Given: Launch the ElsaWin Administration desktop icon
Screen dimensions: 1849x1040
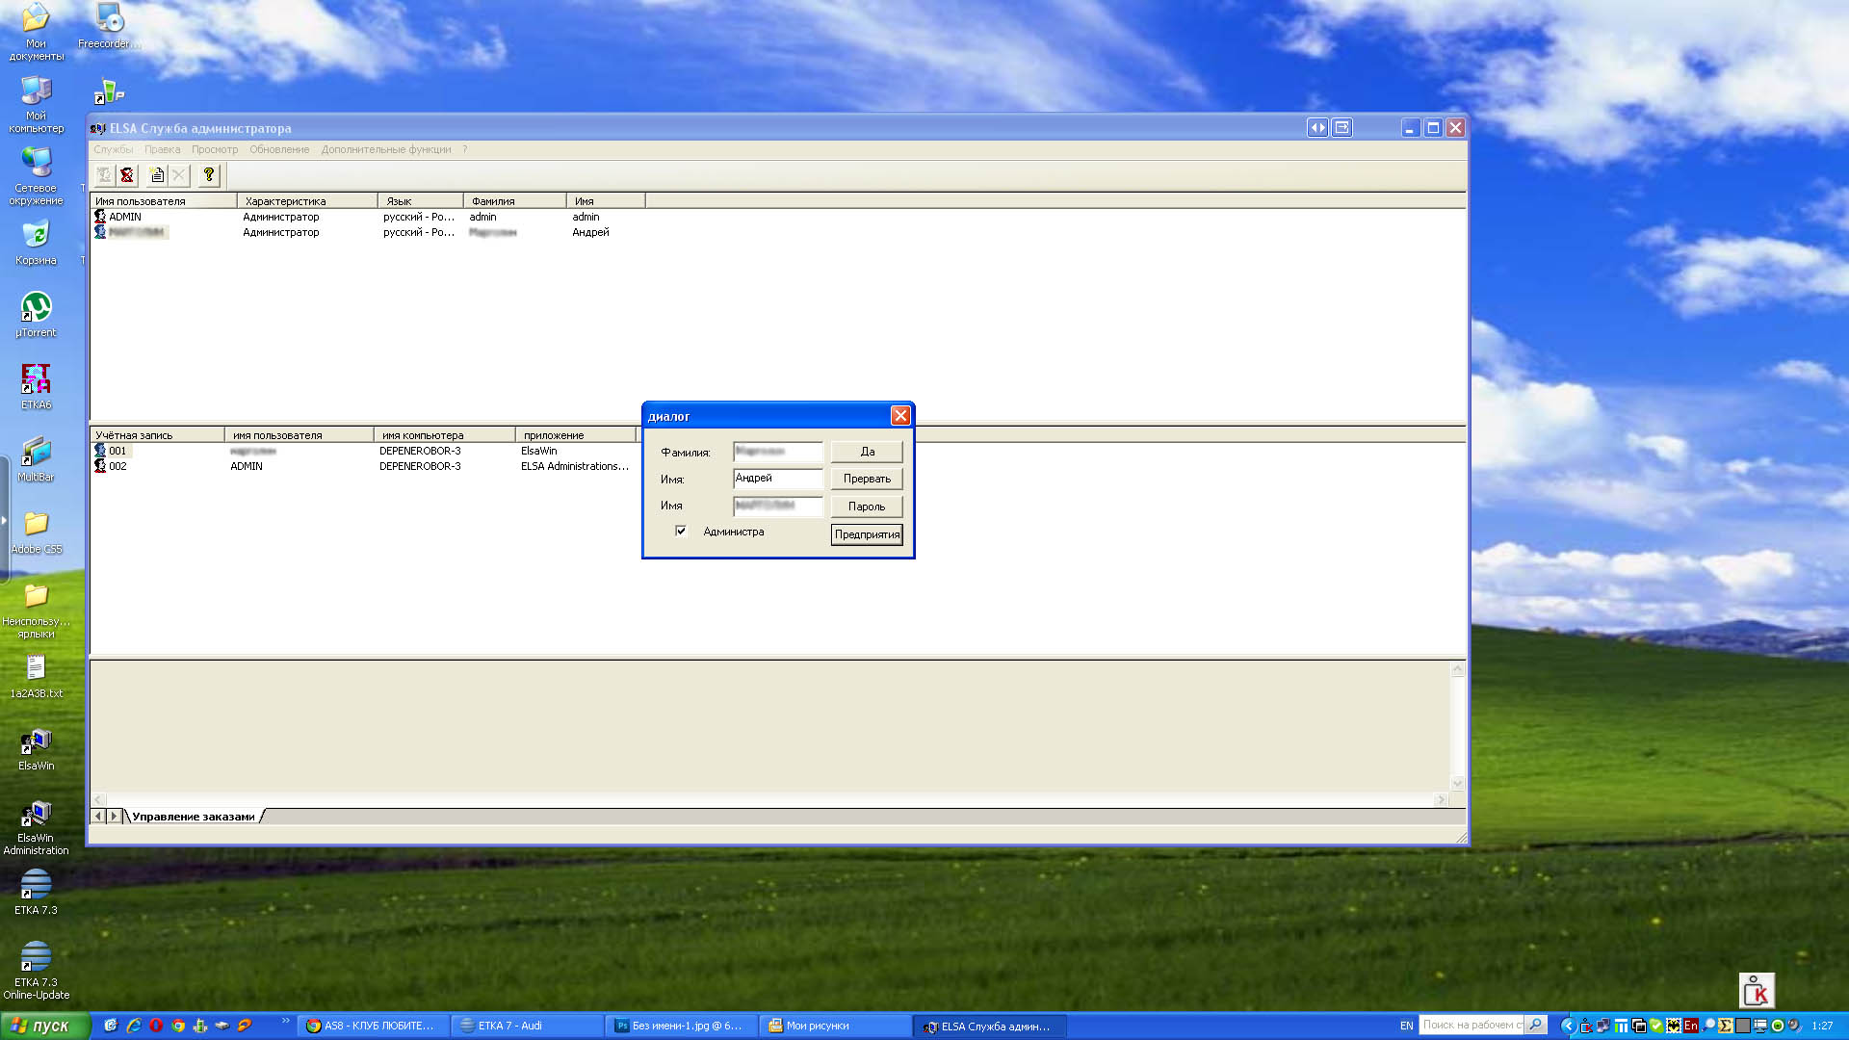Looking at the screenshot, I should (36, 827).
